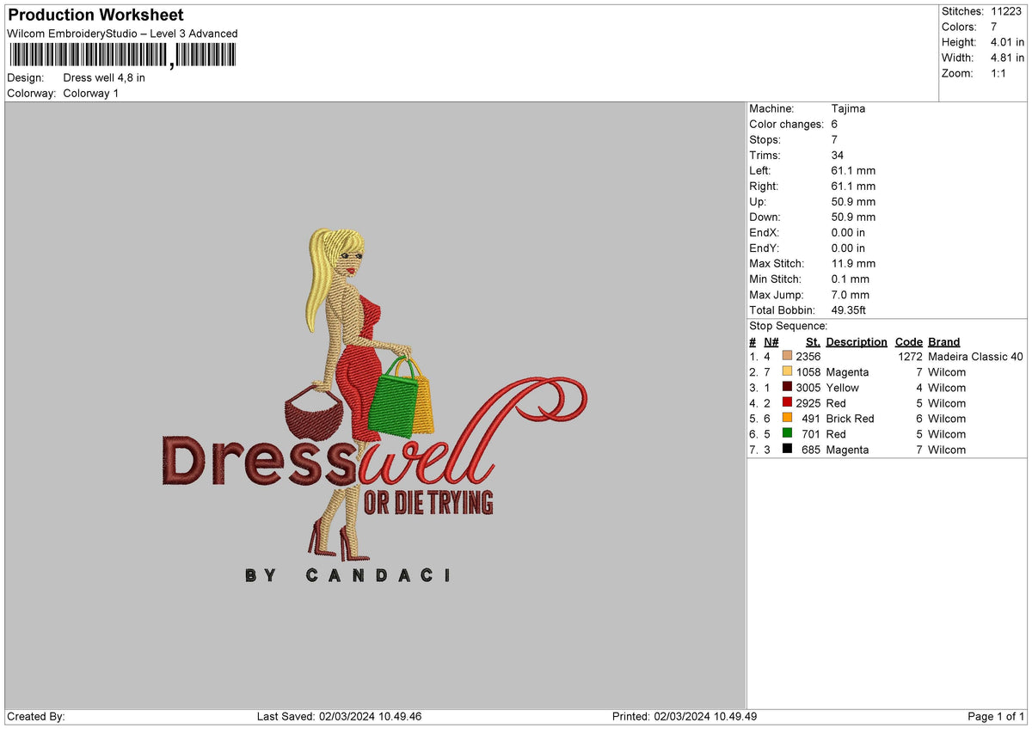Click stitch count 1058 in stop 2
The width and height of the screenshot is (1032, 729).
coord(808,372)
